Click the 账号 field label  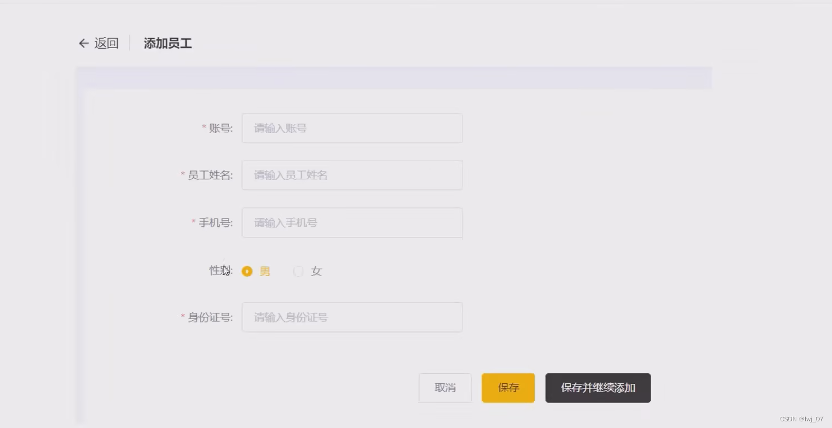click(221, 128)
